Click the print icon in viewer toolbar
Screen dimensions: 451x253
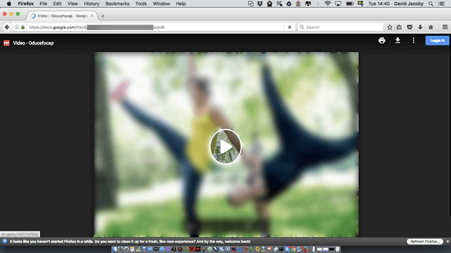[x=381, y=41]
